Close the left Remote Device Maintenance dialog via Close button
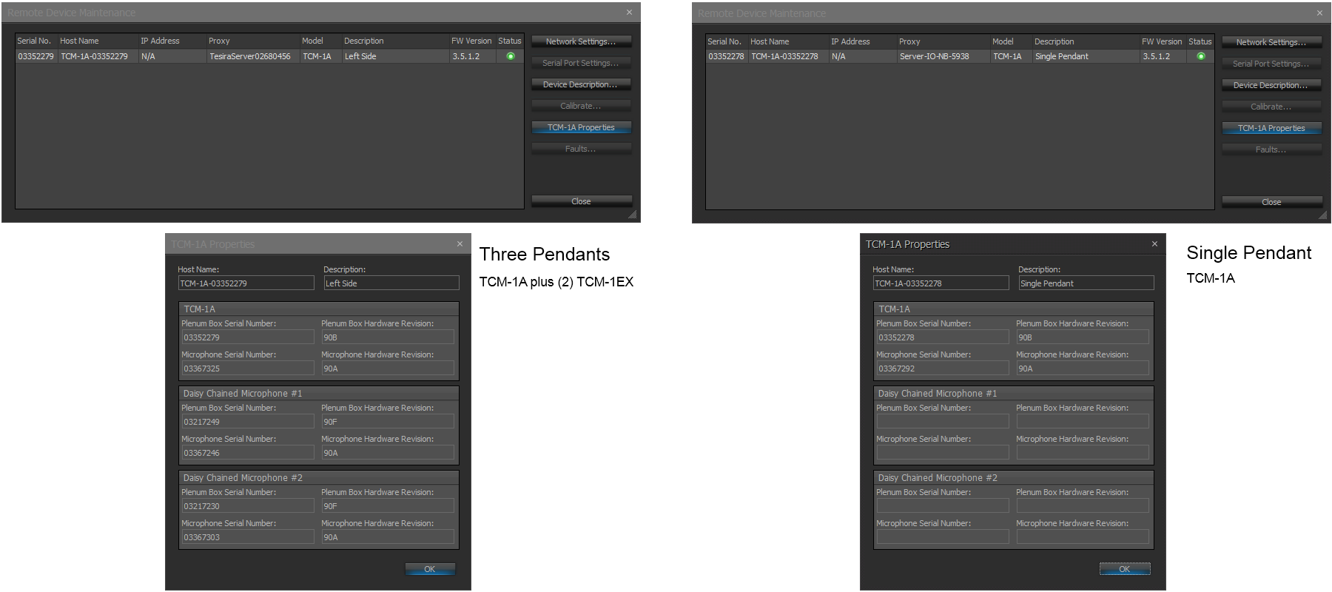1332x592 pixels. pos(581,201)
